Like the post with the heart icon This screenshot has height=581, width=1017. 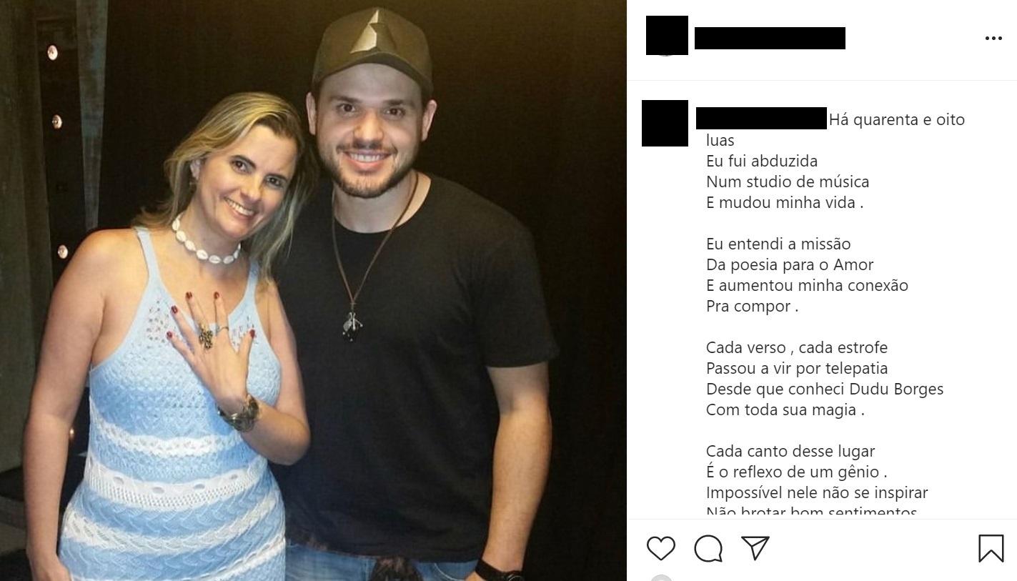click(x=660, y=548)
